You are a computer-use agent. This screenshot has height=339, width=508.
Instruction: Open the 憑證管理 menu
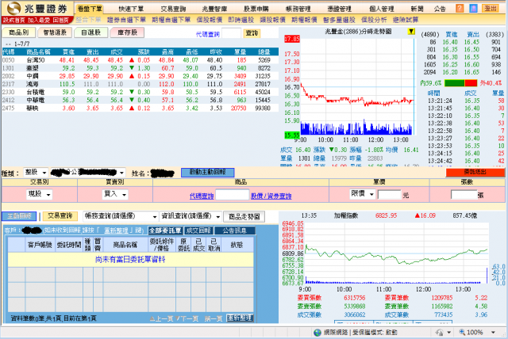340,9
